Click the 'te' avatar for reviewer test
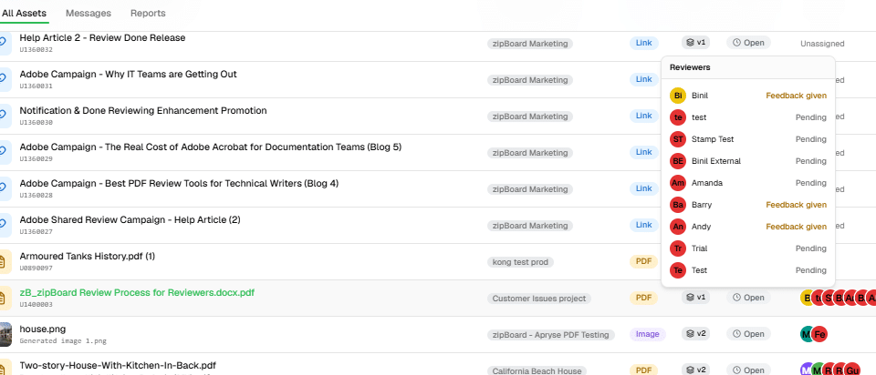 [x=678, y=117]
